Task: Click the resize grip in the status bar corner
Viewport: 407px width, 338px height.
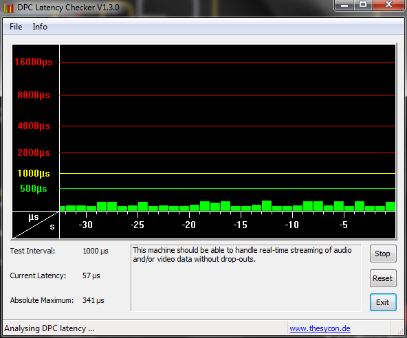Action: click(400, 330)
